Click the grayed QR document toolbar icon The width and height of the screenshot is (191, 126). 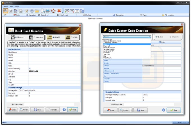21,11
